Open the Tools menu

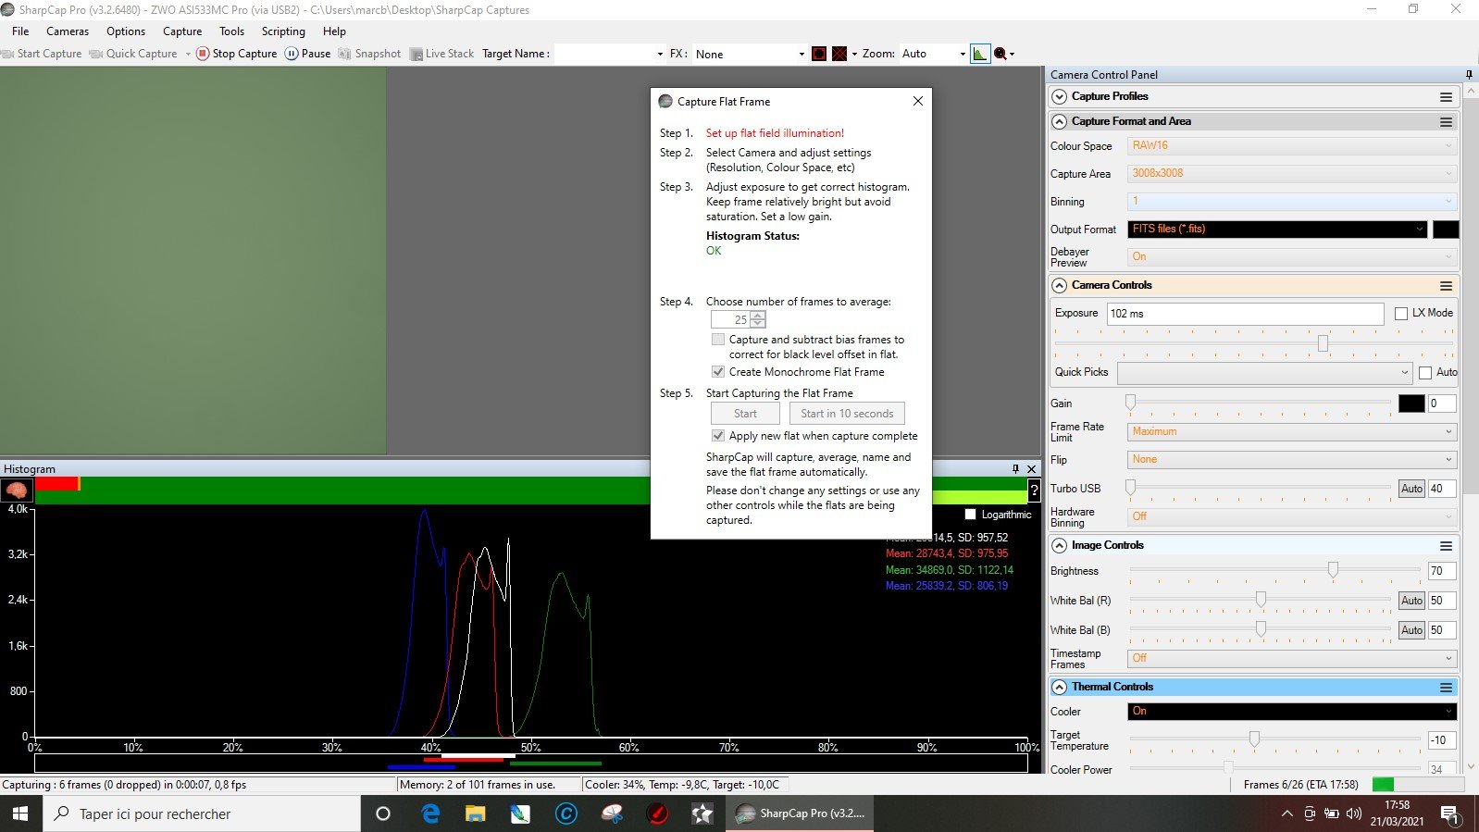click(x=231, y=31)
